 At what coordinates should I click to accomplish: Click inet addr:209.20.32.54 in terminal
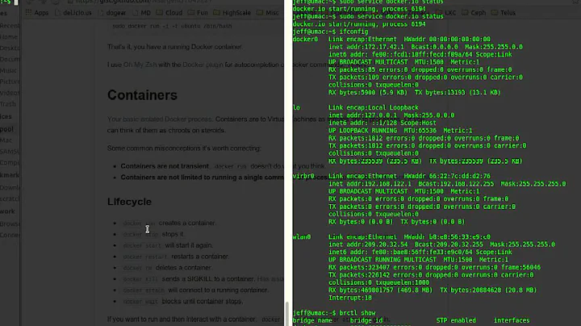368,245
